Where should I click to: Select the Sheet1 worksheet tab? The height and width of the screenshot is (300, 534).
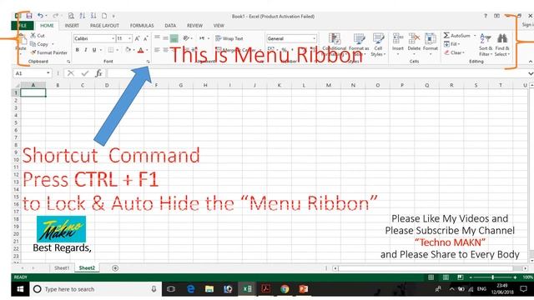(x=62, y=268)
